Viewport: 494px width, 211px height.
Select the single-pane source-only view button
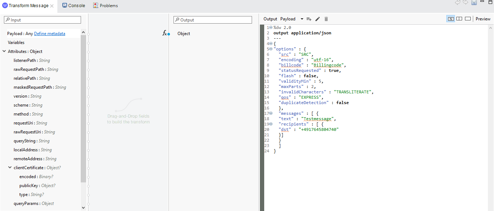click(468, 19)
